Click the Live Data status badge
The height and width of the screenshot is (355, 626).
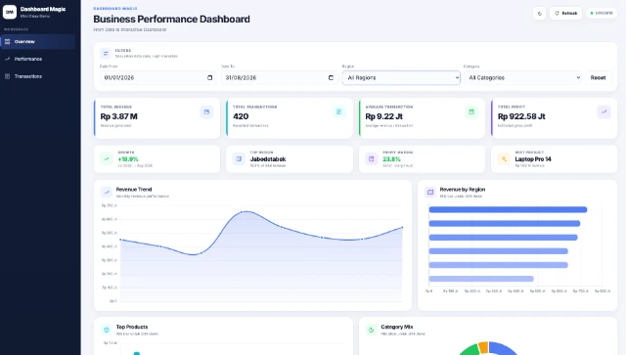602,13
